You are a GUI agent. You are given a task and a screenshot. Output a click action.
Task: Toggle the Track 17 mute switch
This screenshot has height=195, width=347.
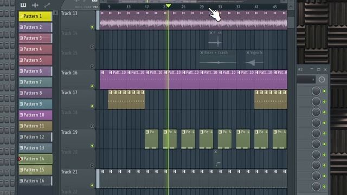(92, 106)
